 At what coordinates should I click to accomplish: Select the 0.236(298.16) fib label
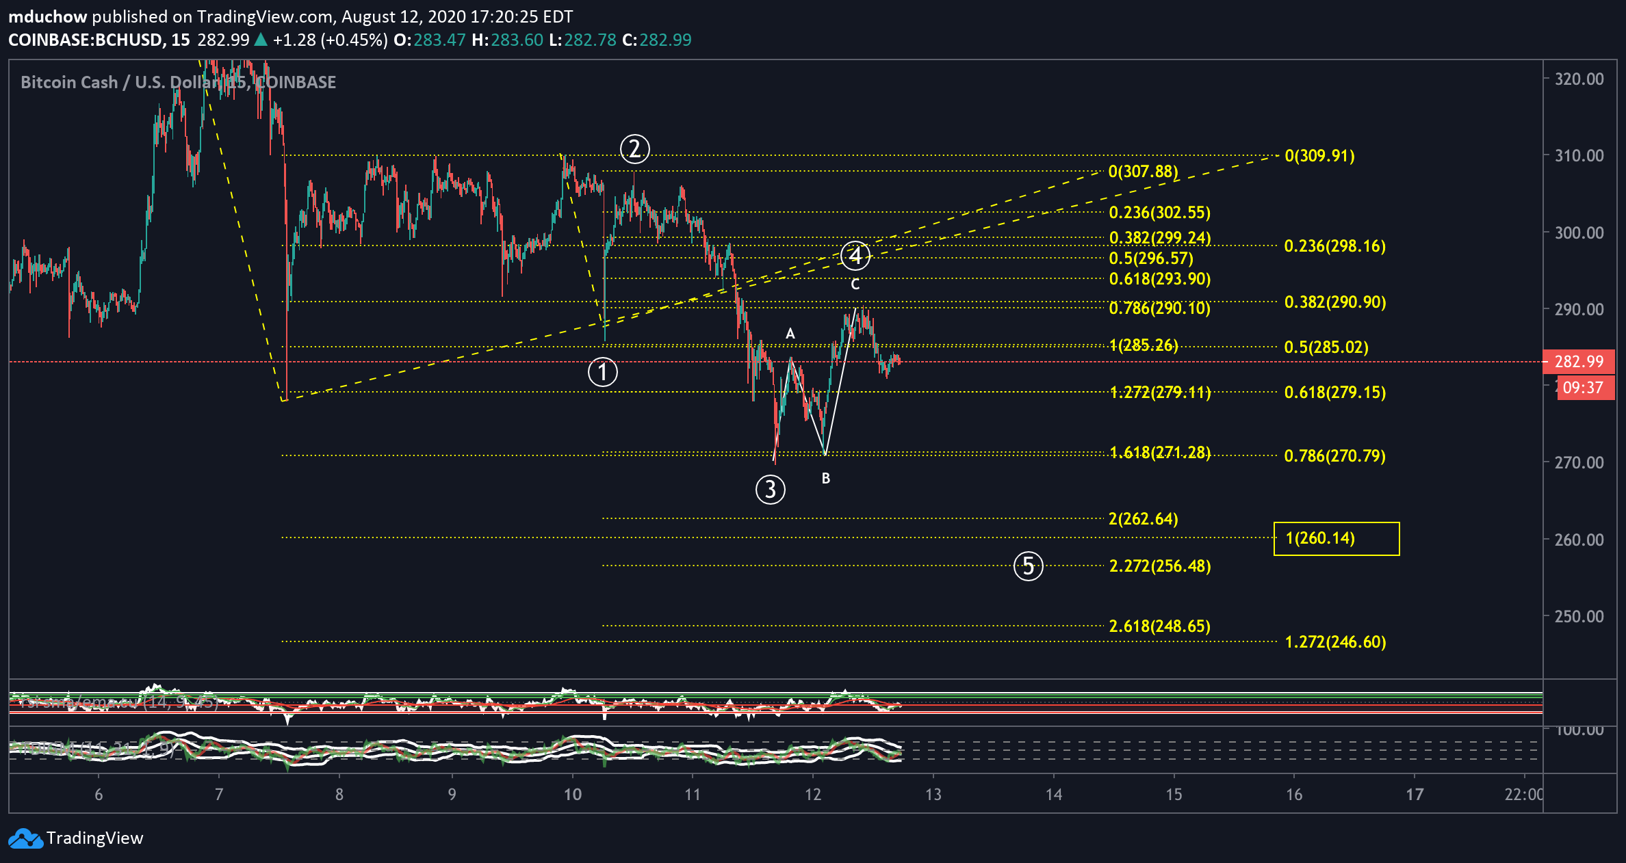pyautogui.click(x=1335, y=246)
